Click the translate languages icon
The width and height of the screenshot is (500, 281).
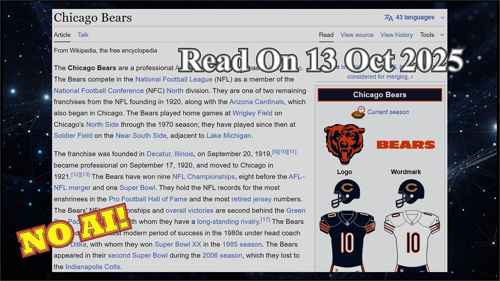pyautogui.click(x=389, y=18)
